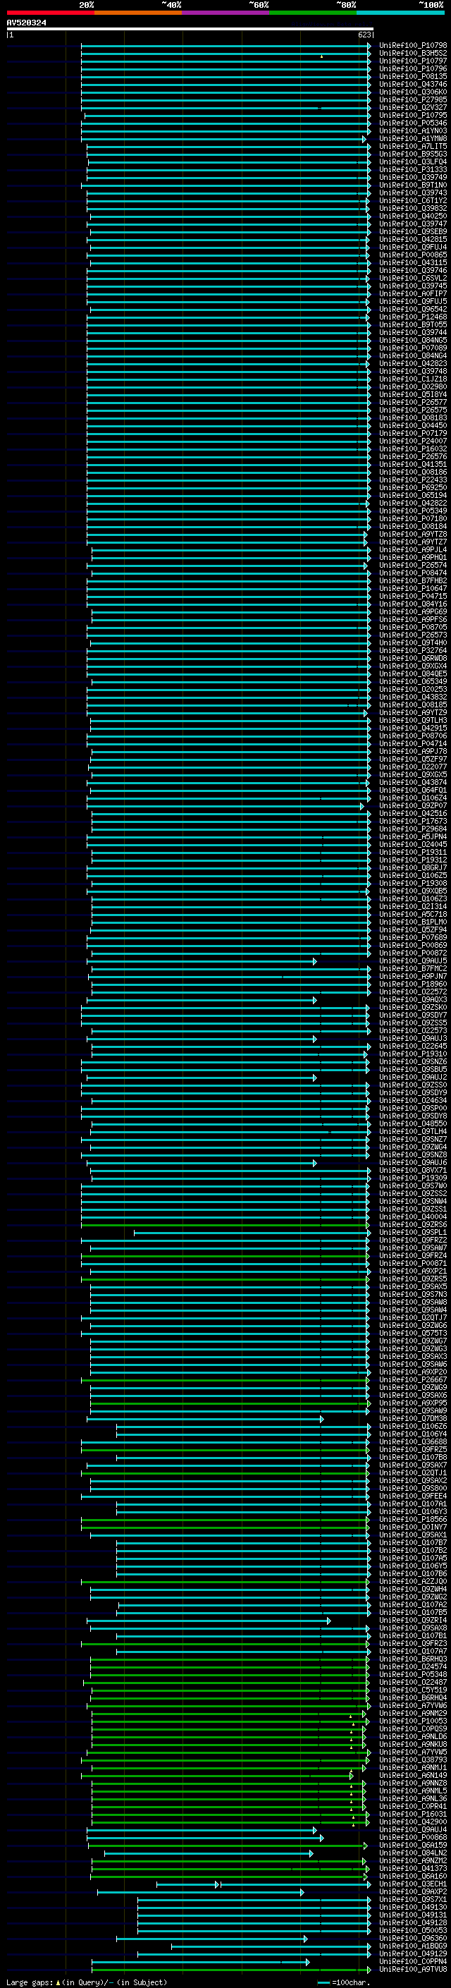Select the UniRef100_P00871 label
451x1988 pixels.
tap(413, 1263)
